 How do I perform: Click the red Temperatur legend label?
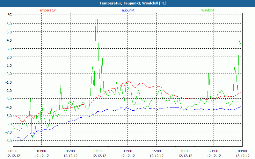47,10
